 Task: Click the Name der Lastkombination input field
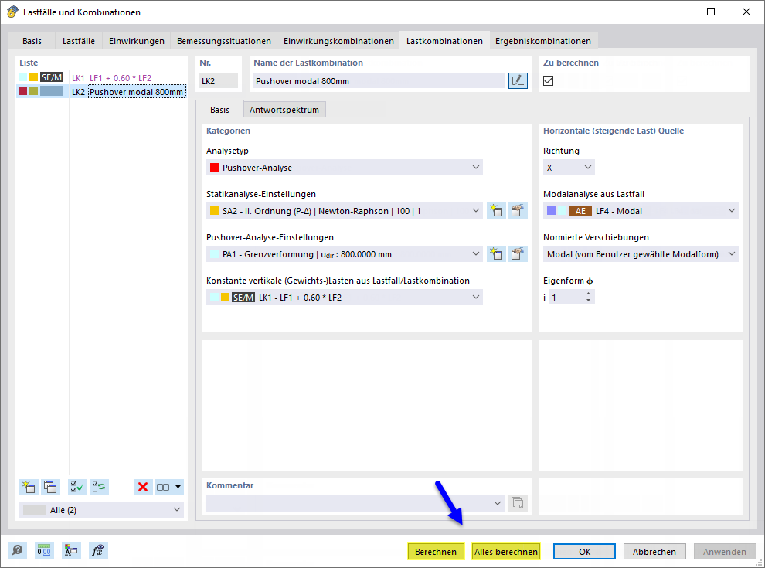click(x=379, y=81)
